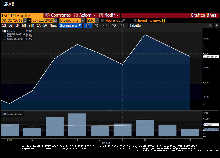Open the Confronto menu
This screenshot has width=220, height=158.
tap(58, 15)
